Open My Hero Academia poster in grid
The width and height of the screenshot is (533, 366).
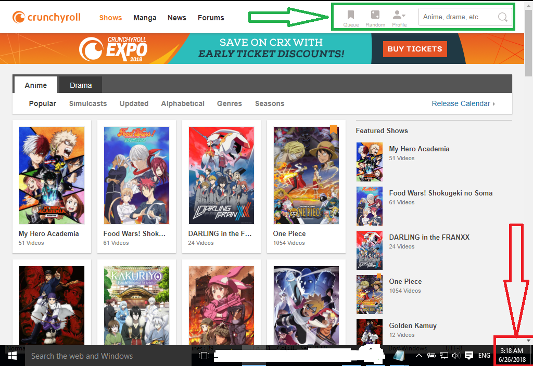52,176
